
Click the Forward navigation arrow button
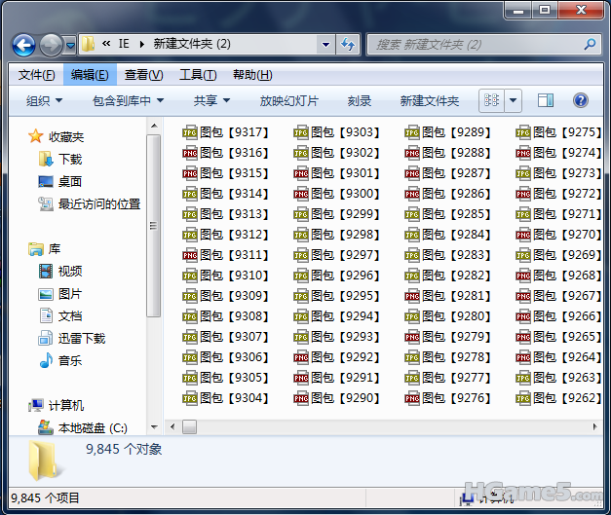coord(52,45)
